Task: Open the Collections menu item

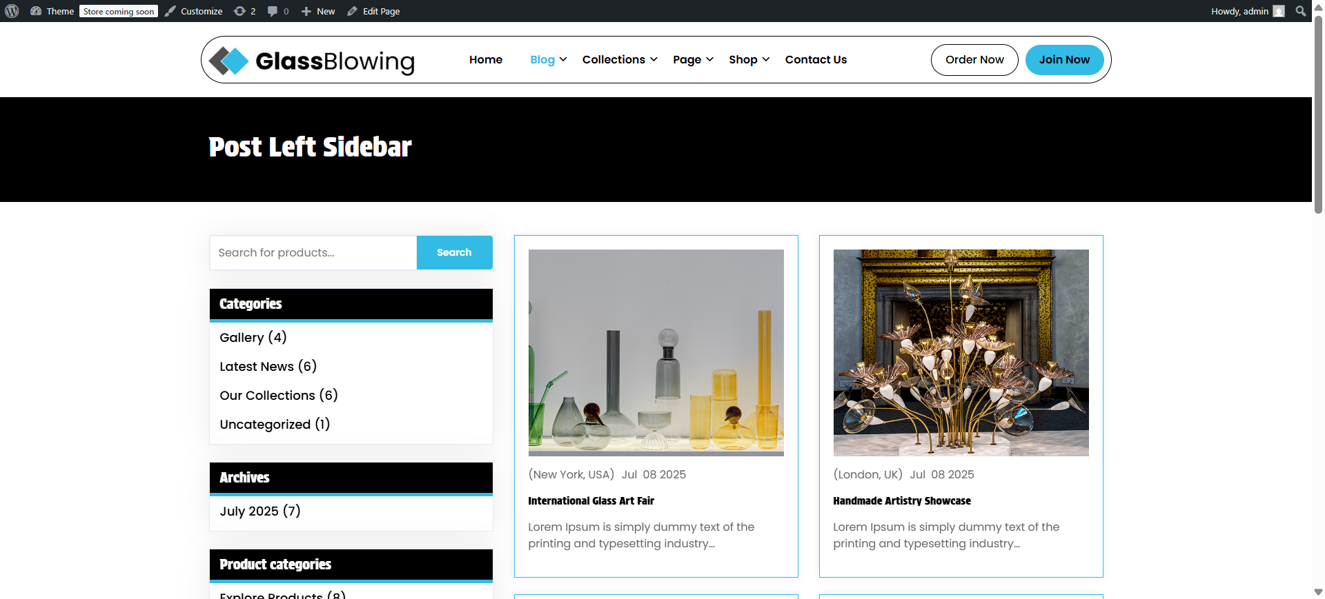Action: [x=614, y=59]
